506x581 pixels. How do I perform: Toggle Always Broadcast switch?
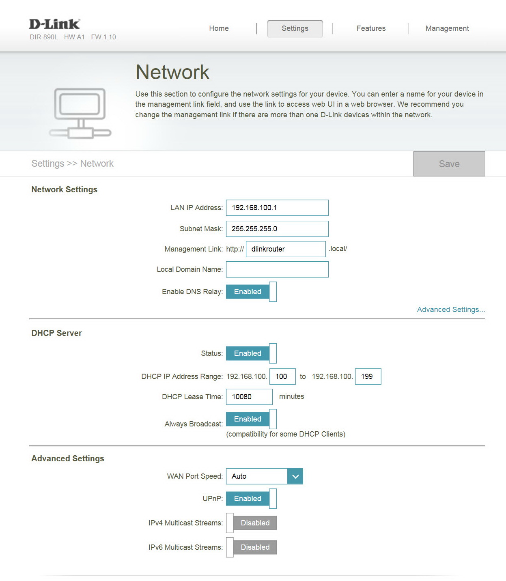[251, 419]
